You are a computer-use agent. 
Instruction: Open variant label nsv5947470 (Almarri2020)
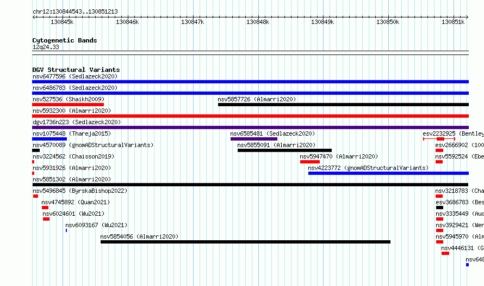(x=339, y=156)
